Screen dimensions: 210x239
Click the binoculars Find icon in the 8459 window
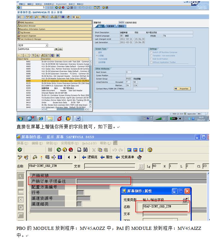point(85,150)
